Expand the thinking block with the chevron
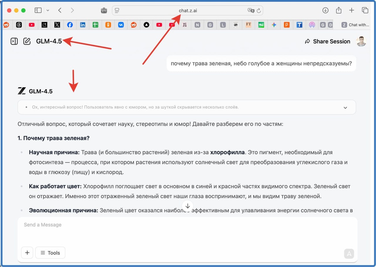376x267 pixels. tap(345, 107)
